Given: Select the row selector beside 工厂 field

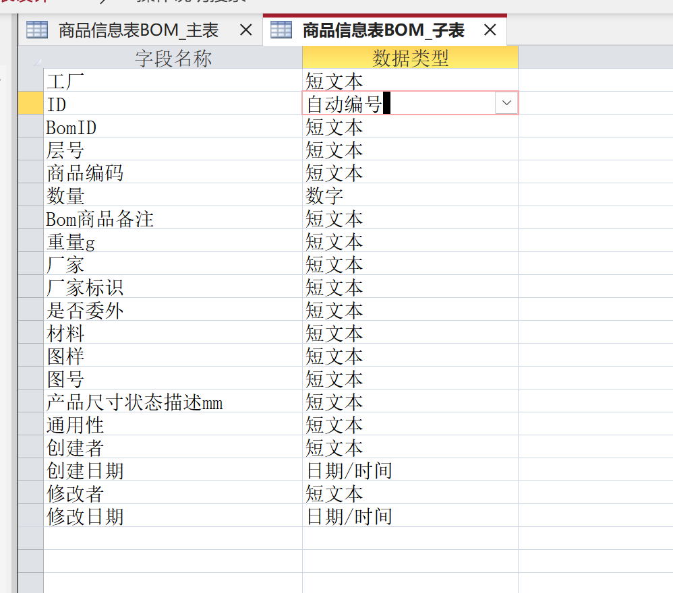Looking at the screenshot, I should [30, 81].
